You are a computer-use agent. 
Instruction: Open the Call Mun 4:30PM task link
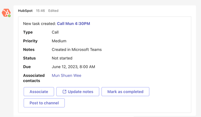[73, 24]
